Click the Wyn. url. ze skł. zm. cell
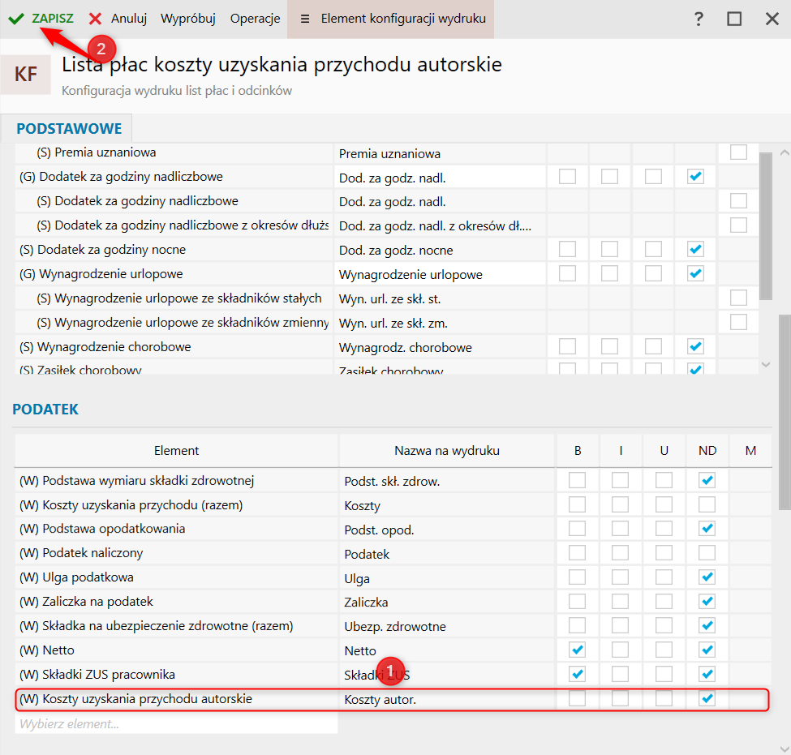This screenshot has height=755, width=791. tap(440, 323)
